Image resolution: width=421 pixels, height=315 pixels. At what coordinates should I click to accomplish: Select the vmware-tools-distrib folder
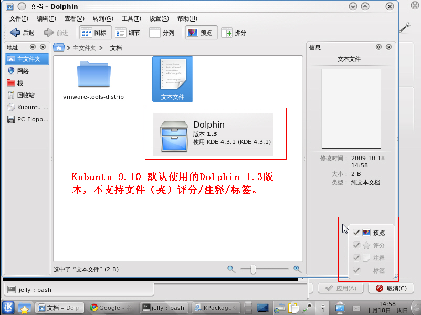click(x=93, y=80)
